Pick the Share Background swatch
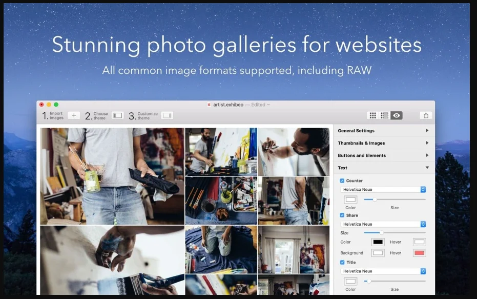The image size is (477, 299). pos(378,253)
